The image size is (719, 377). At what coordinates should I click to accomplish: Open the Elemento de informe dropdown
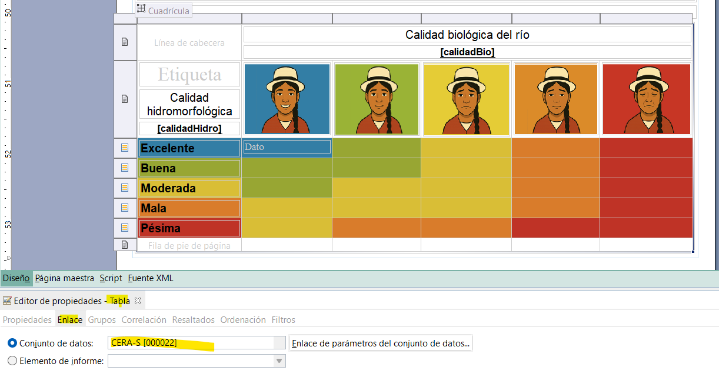click(279, 361)
